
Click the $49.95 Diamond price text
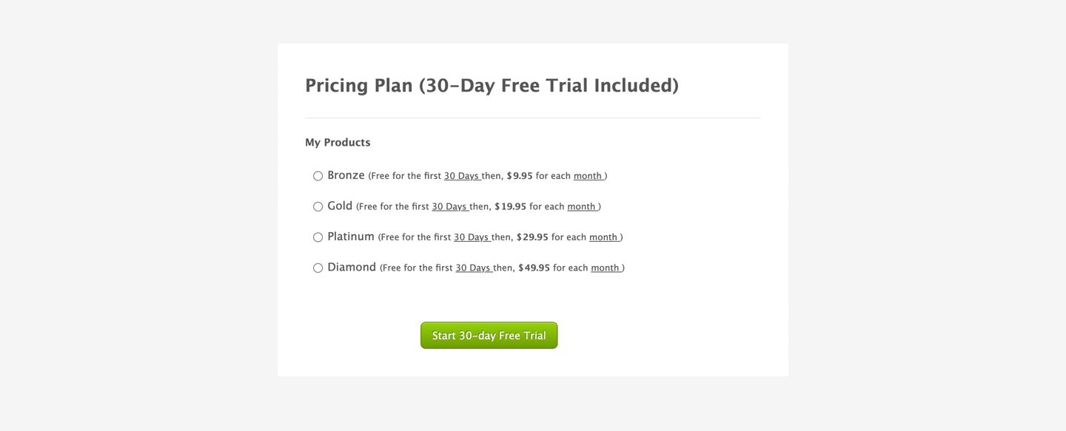pyautogui.click(x=534, y=268)
